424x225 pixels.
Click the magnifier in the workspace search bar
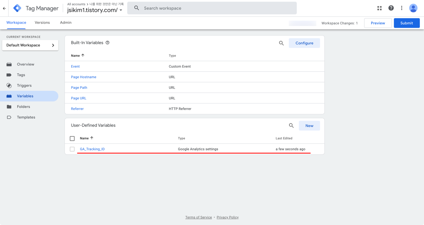pos(137,8)
